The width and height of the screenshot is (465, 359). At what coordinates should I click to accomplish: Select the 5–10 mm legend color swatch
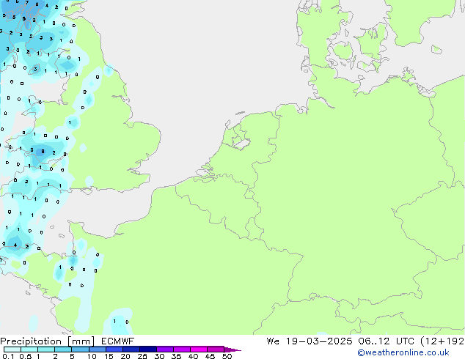tap(80, 349)
